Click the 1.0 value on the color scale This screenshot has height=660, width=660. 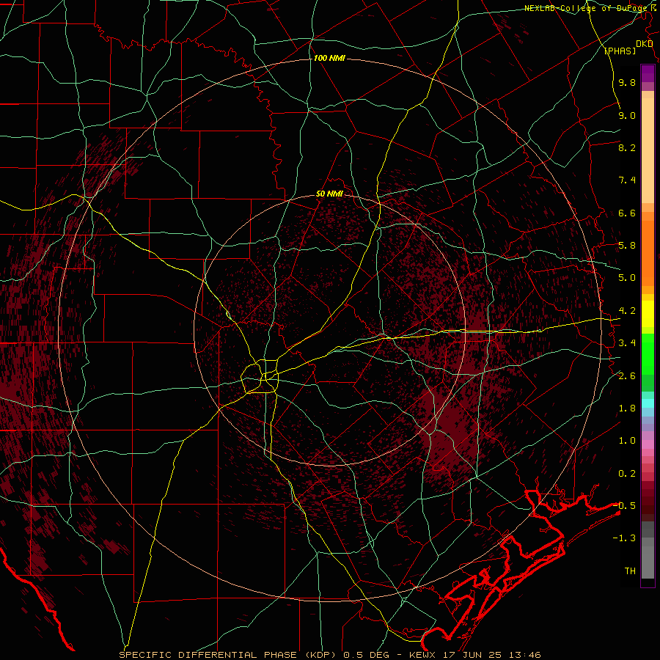coord(627,441)
